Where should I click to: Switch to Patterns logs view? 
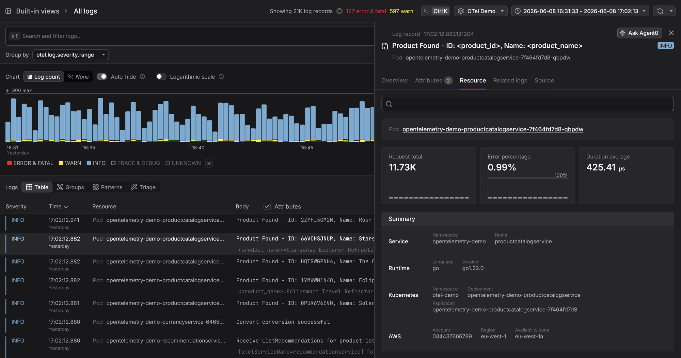click(108, 187)
